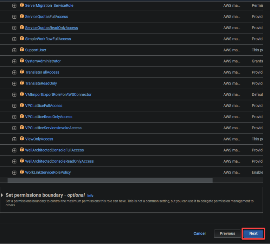270x244 pixels.
Task: Click the orange policy icon beside SupportUser
Action: [x=22, y=50]
